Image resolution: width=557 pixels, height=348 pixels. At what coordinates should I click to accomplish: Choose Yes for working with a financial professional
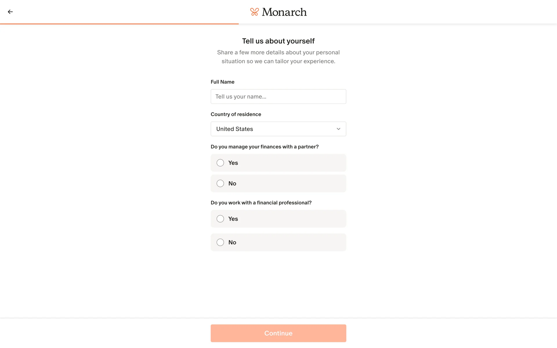(x=220, y=219)
